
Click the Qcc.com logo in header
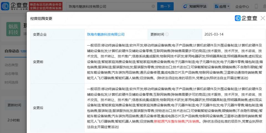14,6
